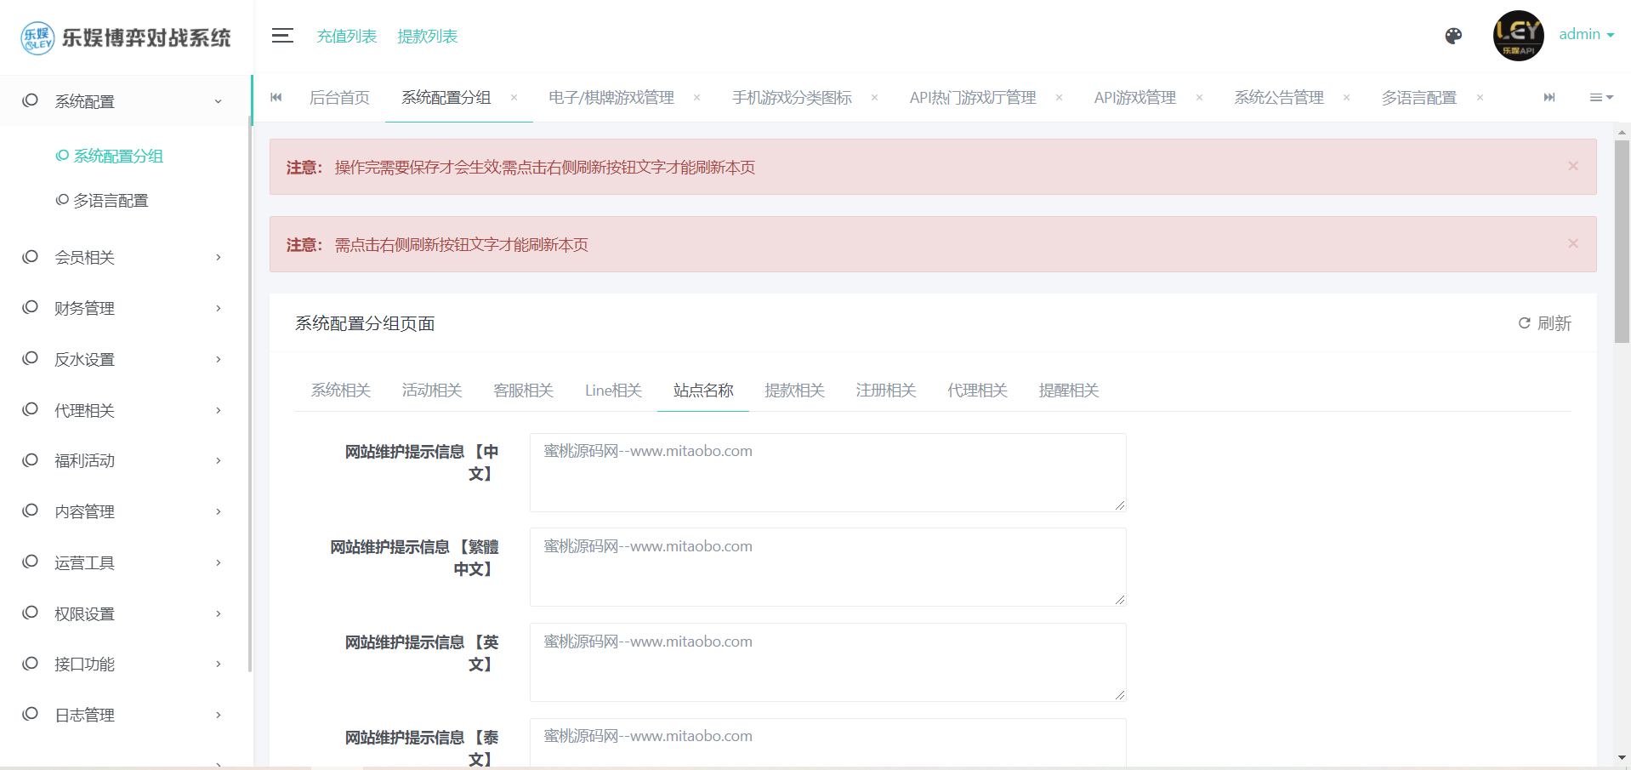Open the admin user dropdown
The height and width of the screenshot is (770, 1631).
point(1586,35)
